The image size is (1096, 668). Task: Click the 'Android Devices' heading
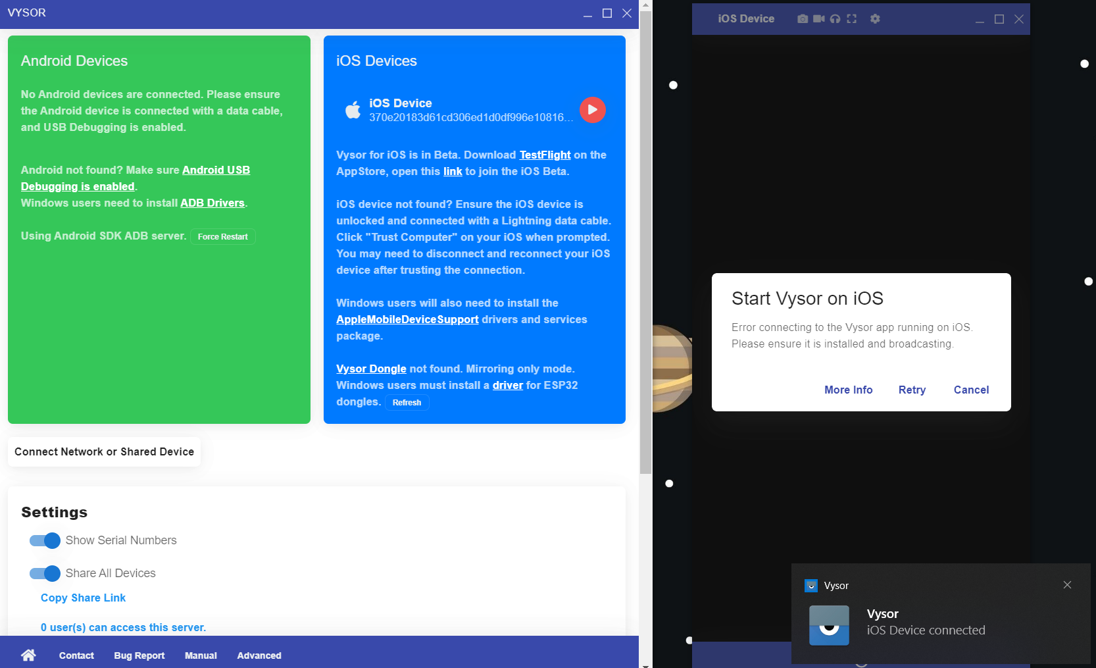74,61
